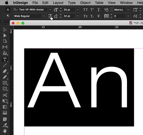The height and width of the screenshot is (135, 143).
Task: Open the 34 pt leading dropdown
Action: (78, 16)
